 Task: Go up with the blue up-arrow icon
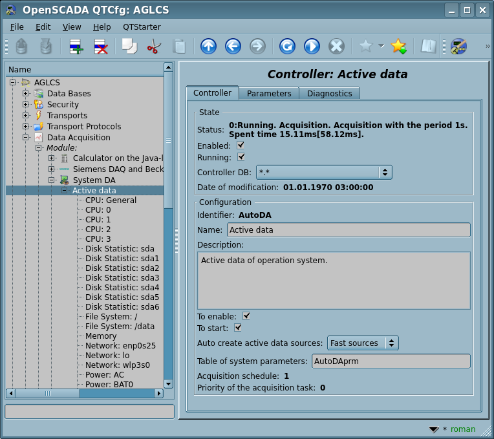tap(208, 47)
